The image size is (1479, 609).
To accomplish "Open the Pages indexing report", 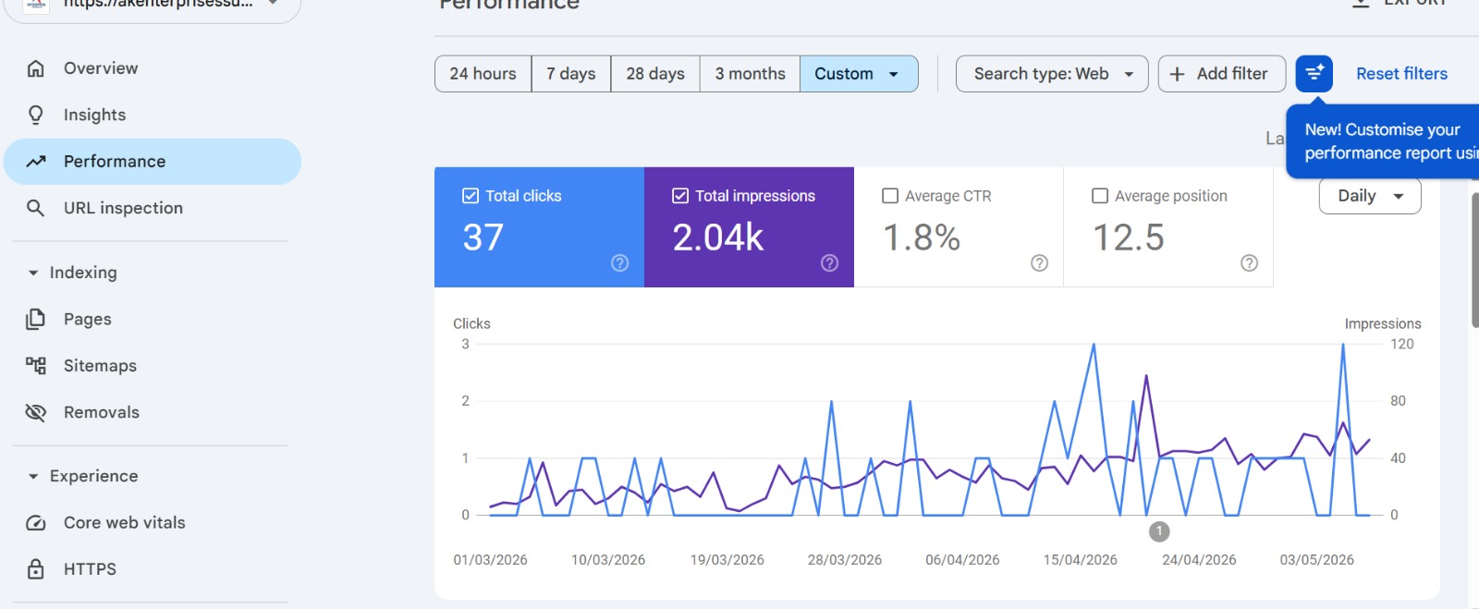I will click(x=153, y=319).
